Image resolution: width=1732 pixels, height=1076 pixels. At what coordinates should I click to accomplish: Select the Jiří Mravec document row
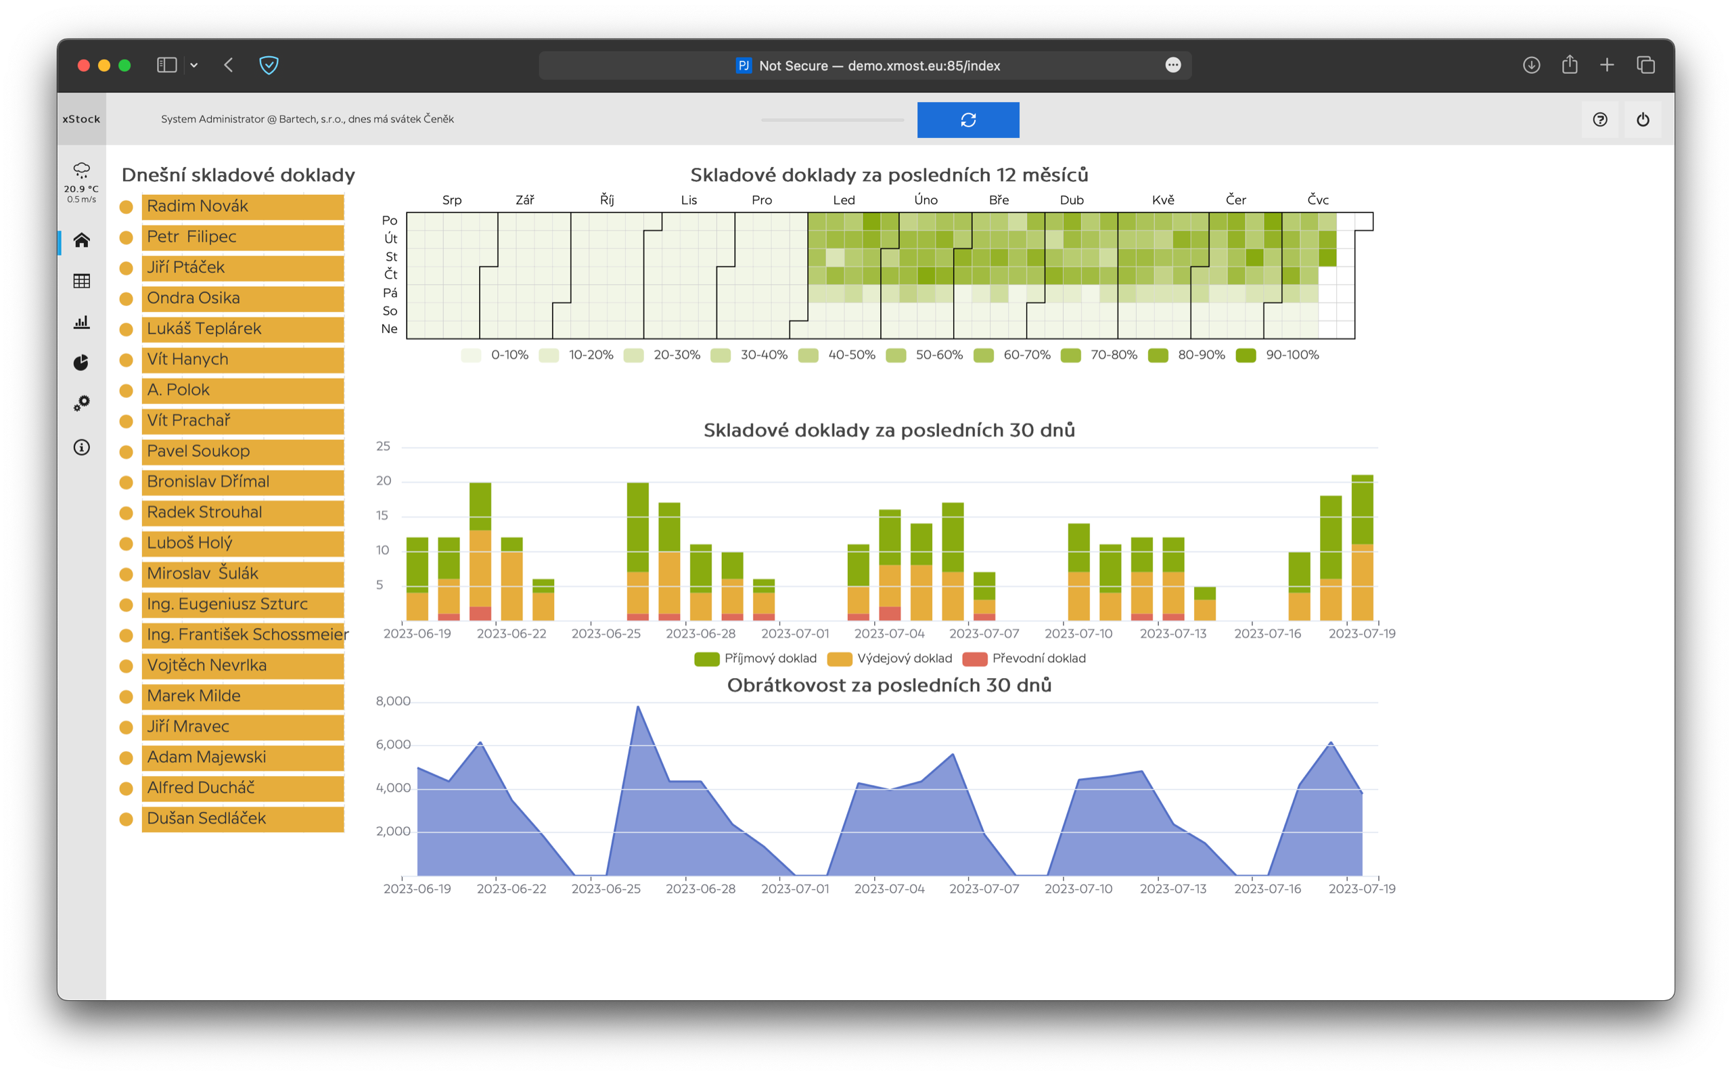(x=243, y=727)
